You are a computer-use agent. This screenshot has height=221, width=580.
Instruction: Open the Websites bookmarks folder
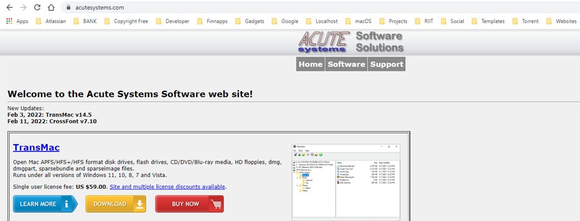[561, 21]
